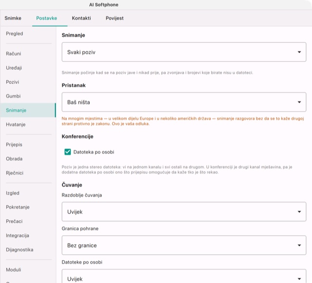Image resolution: width=312 pixels, height=283 pixels.
Task: Uncheck the Datoteka po osobi checkbox
Action: click(68, 152)
